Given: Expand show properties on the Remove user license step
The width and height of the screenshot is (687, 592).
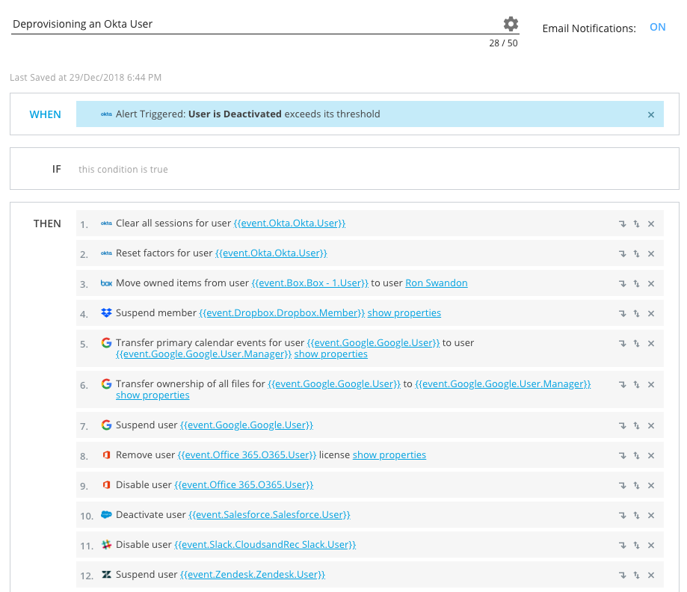Looking at the screenshot, I should click(x=389, y=454).
